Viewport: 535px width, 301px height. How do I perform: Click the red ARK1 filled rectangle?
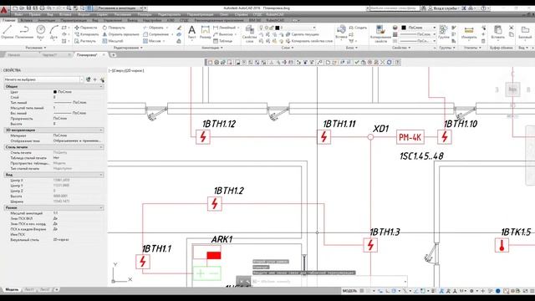[214, 255]
